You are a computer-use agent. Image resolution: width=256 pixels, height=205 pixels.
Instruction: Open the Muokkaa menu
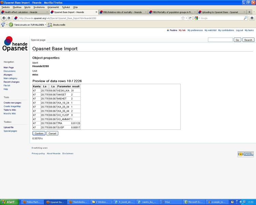click(17, 7)
